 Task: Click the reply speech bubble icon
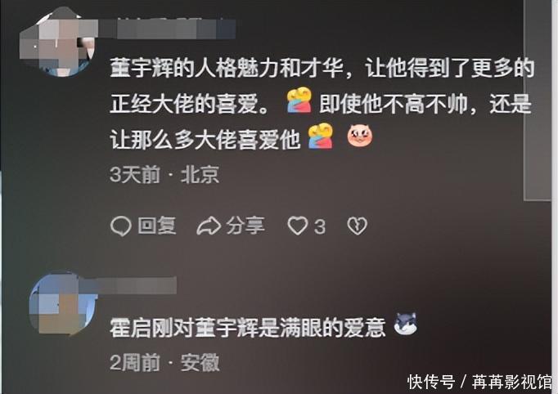(x=121, y=226)
